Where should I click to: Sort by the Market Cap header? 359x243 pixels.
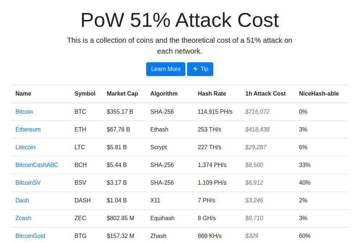point(122,94)
